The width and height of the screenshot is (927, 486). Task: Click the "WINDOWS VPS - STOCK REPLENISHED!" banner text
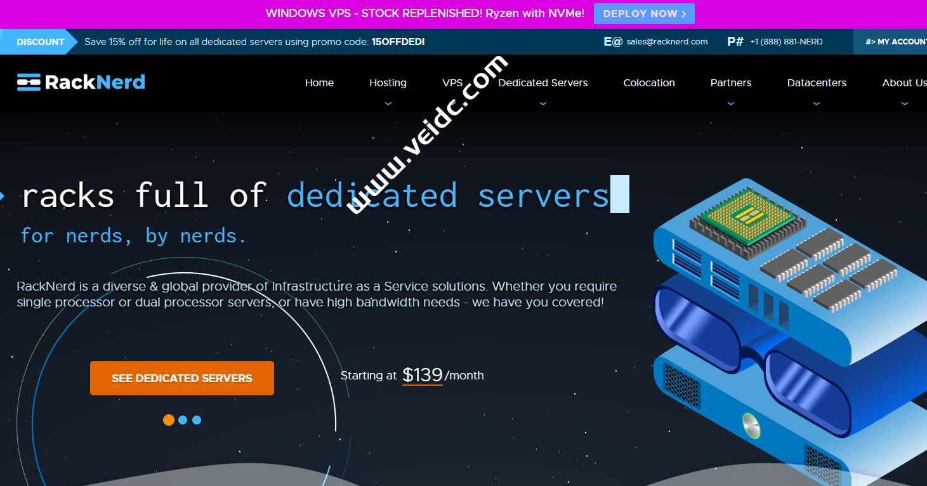(425, 13)
